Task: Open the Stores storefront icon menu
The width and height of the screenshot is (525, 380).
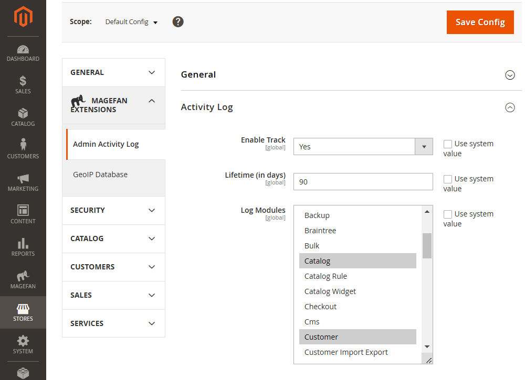Action: tap(23, 312)
